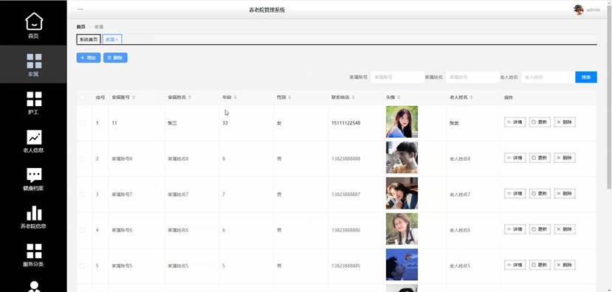Click 更新 edit button for 家属姓名6 row
612x292 pixels.
540,229
